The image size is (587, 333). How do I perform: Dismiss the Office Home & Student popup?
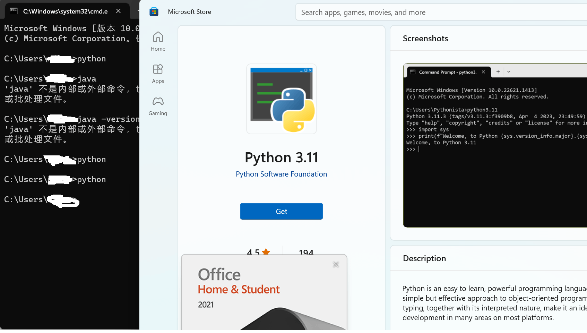pyautogui.click(x=336, y=265)
